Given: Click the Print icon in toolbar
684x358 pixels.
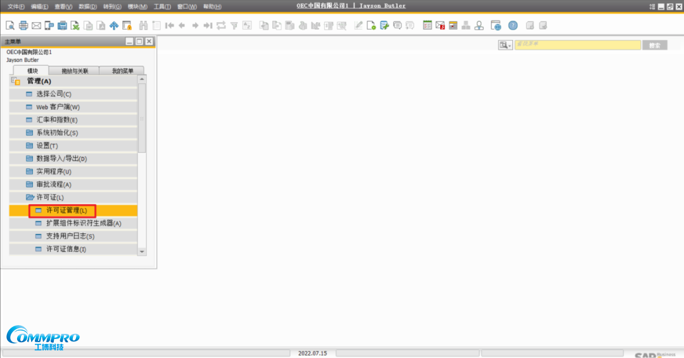Looking at the screenshot, I should (x=23, y=26).
